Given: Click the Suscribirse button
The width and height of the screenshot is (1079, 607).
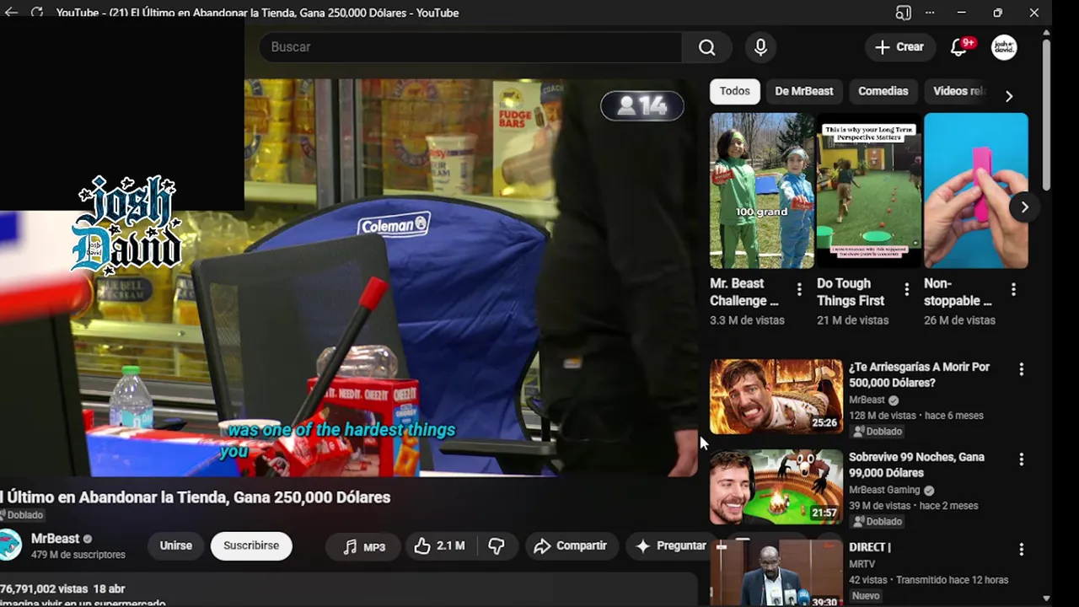Looking at the screenshot, I should 251,545.
